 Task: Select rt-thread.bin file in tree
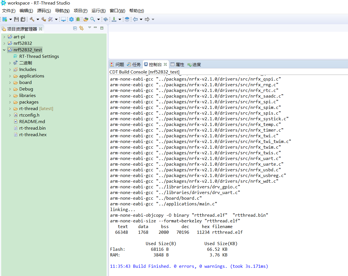32,128
